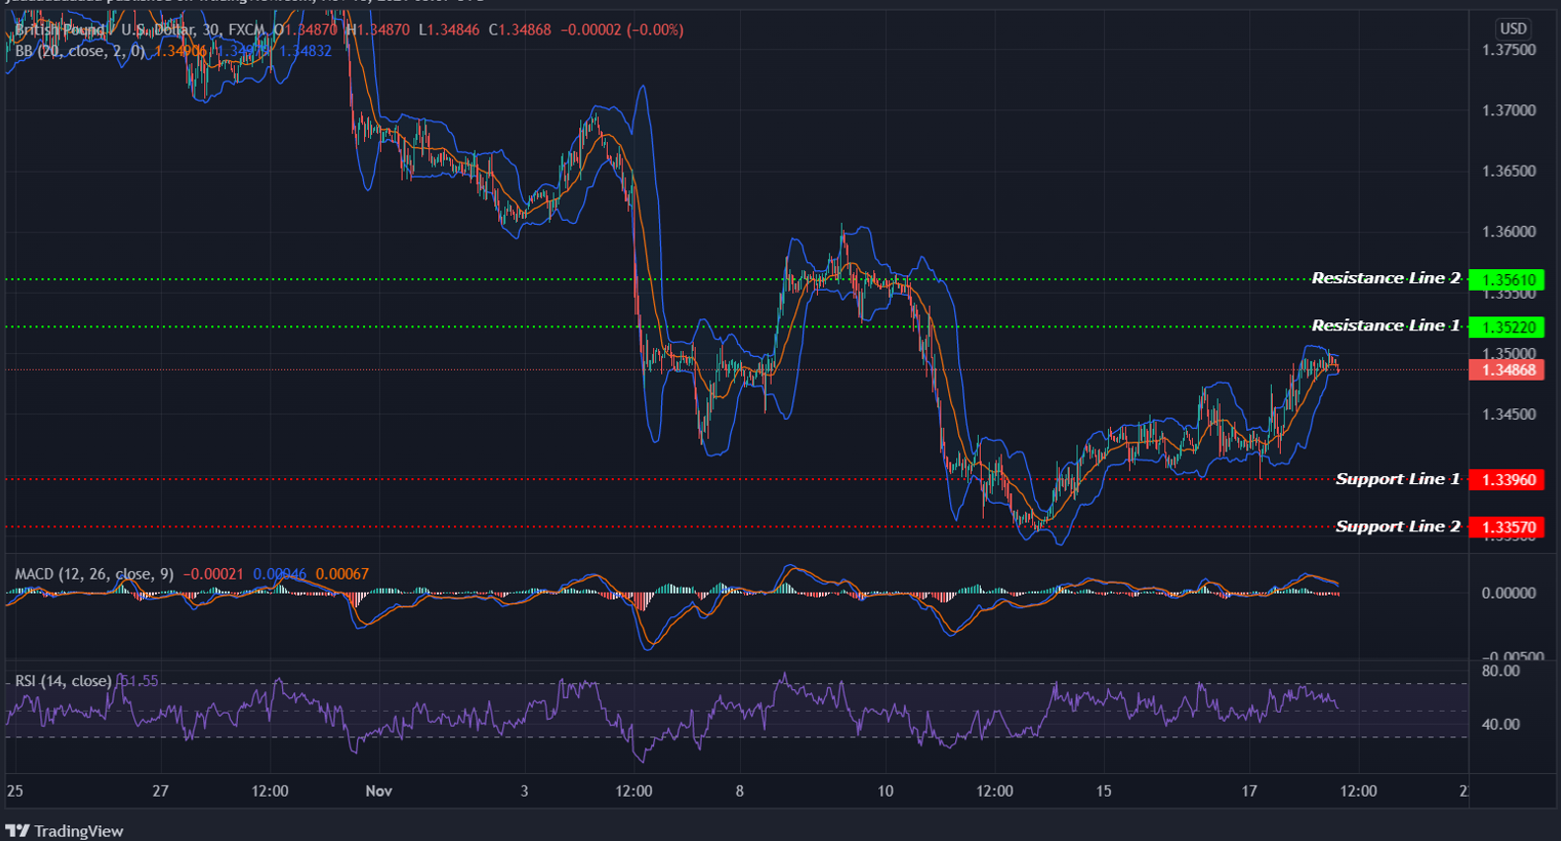This screenshot has width=1561, height=841.
Task: Click the BB lower band value 1.34832
Action: pyautogui.click(x=305, y=50)
